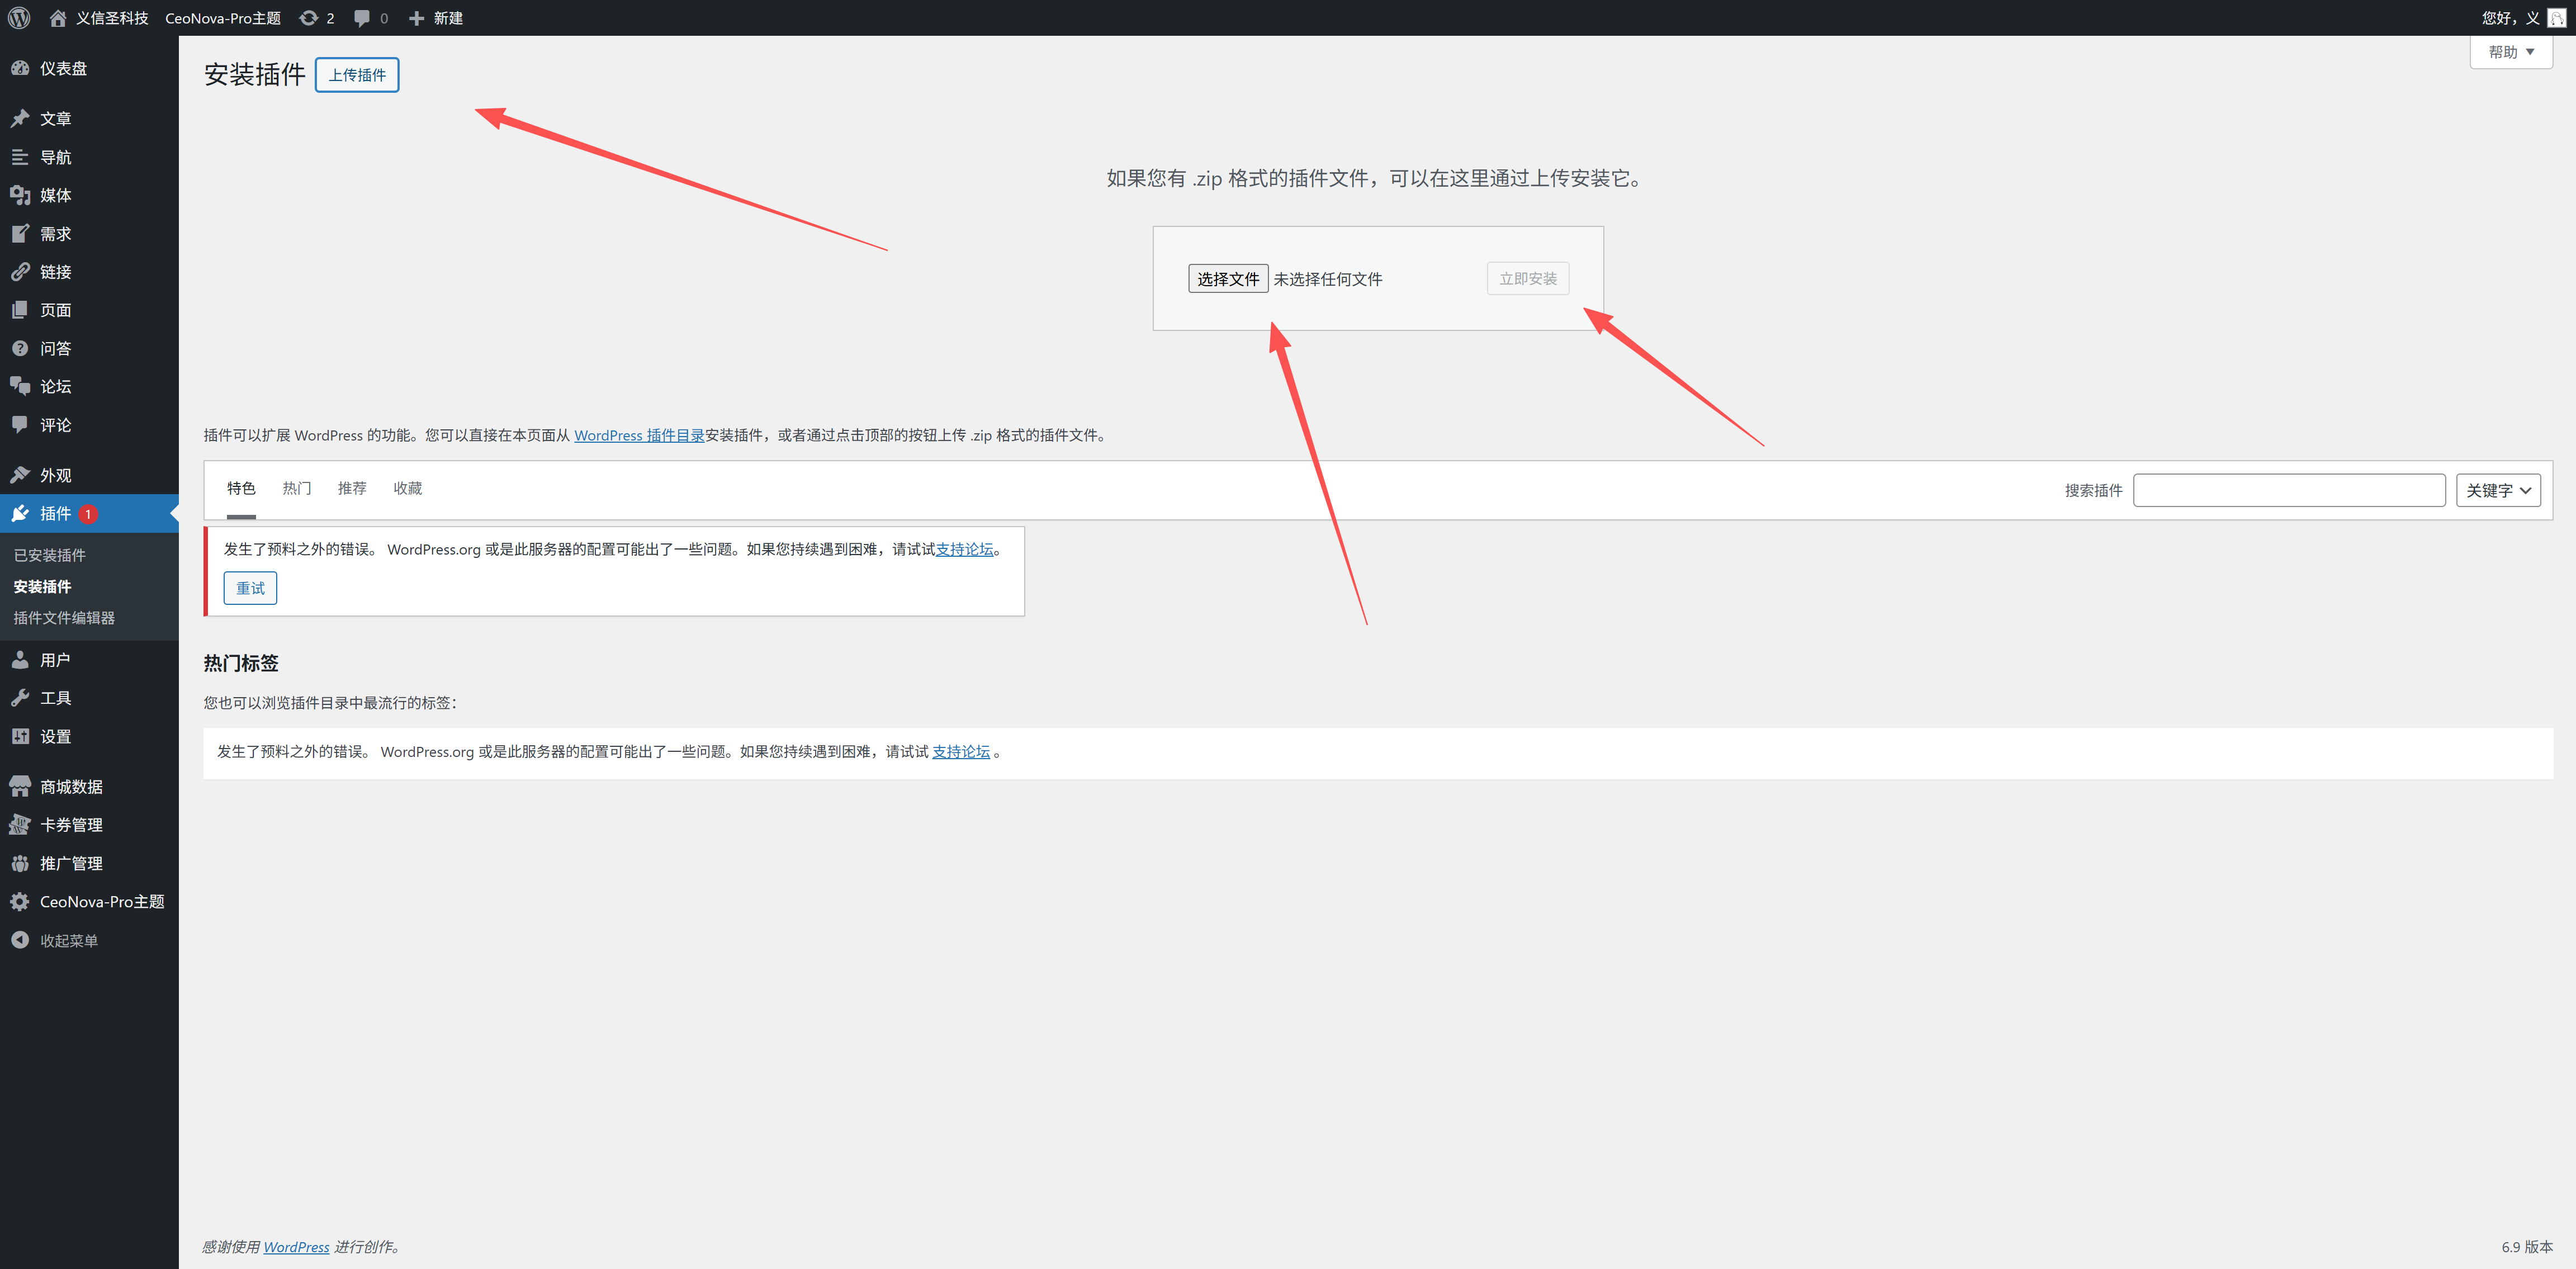The image size is (2576, 1269).
Task: Open the 仪表盘 dashboard menu
Action: click(x=62, y=69)
